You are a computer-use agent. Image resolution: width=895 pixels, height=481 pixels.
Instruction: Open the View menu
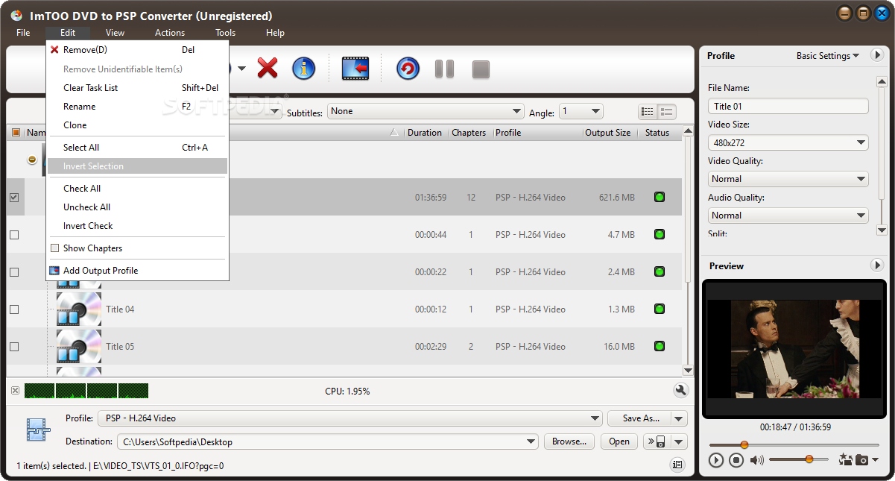point(115,33)
